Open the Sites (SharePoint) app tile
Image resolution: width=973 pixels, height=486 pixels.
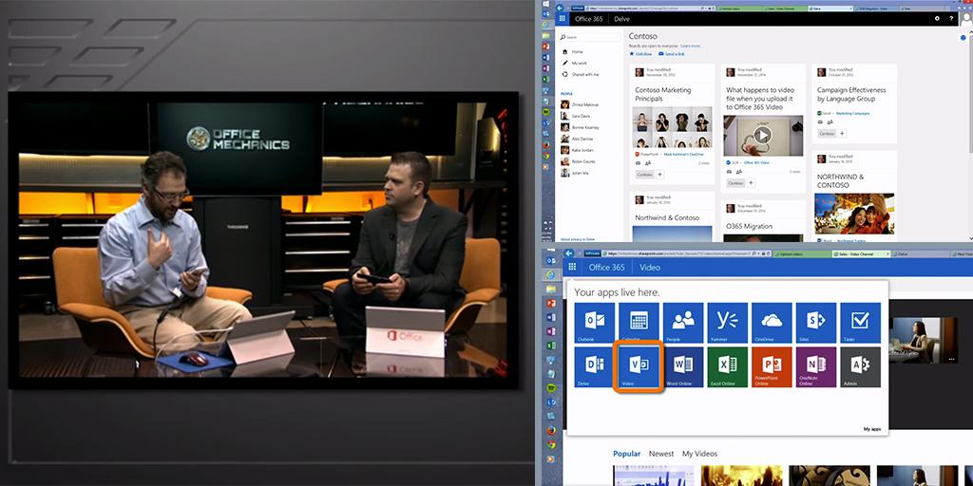(816, 323)
